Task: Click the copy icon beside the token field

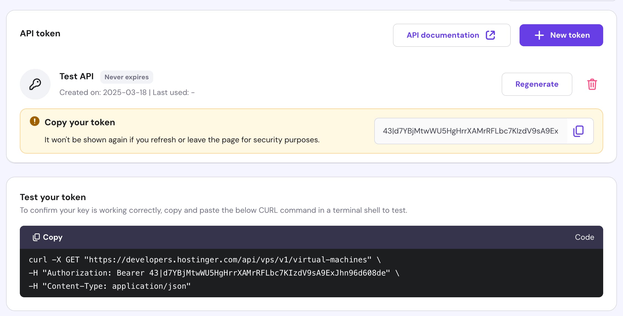Action: pos(578,131)
